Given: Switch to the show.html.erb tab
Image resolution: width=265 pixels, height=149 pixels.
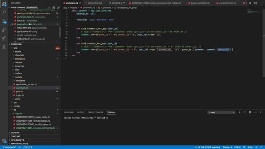Looking at the screenshot, I should coord(95,3).
